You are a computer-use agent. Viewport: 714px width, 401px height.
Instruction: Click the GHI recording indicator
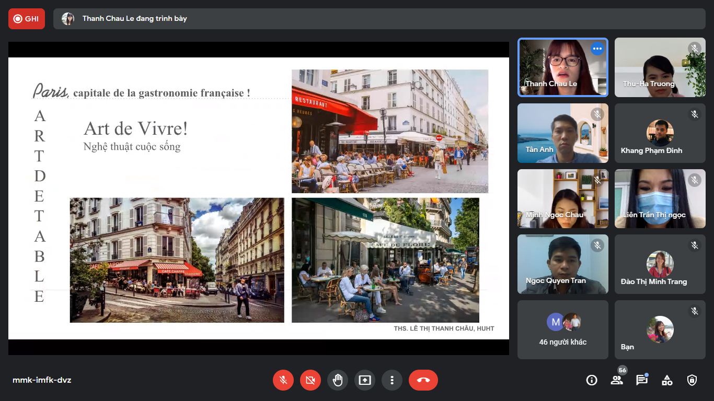click(27, 19)
